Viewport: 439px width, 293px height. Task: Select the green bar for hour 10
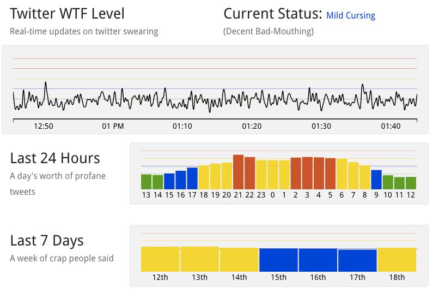coord(388,182)
